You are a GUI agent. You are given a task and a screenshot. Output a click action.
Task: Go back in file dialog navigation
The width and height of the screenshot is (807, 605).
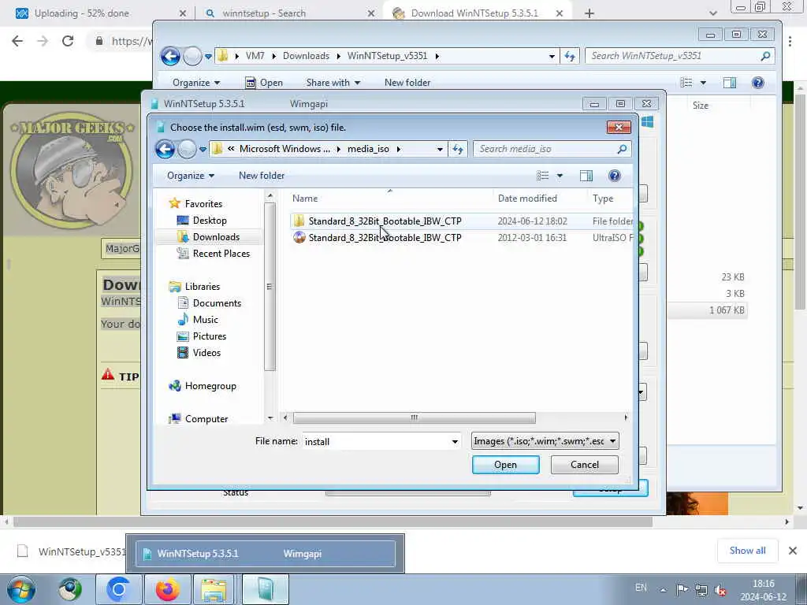[165, 149]
